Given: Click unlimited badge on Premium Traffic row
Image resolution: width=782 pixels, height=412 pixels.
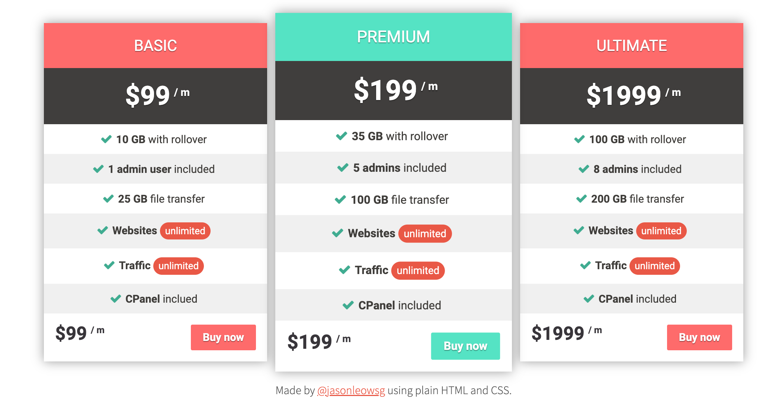Looking at the screenshot, I should pos(418,270).
